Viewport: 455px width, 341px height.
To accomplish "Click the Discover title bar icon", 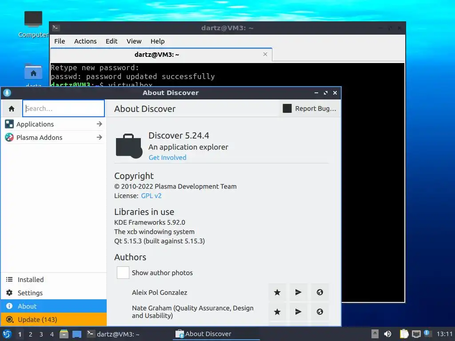I will tap(7, 93).
